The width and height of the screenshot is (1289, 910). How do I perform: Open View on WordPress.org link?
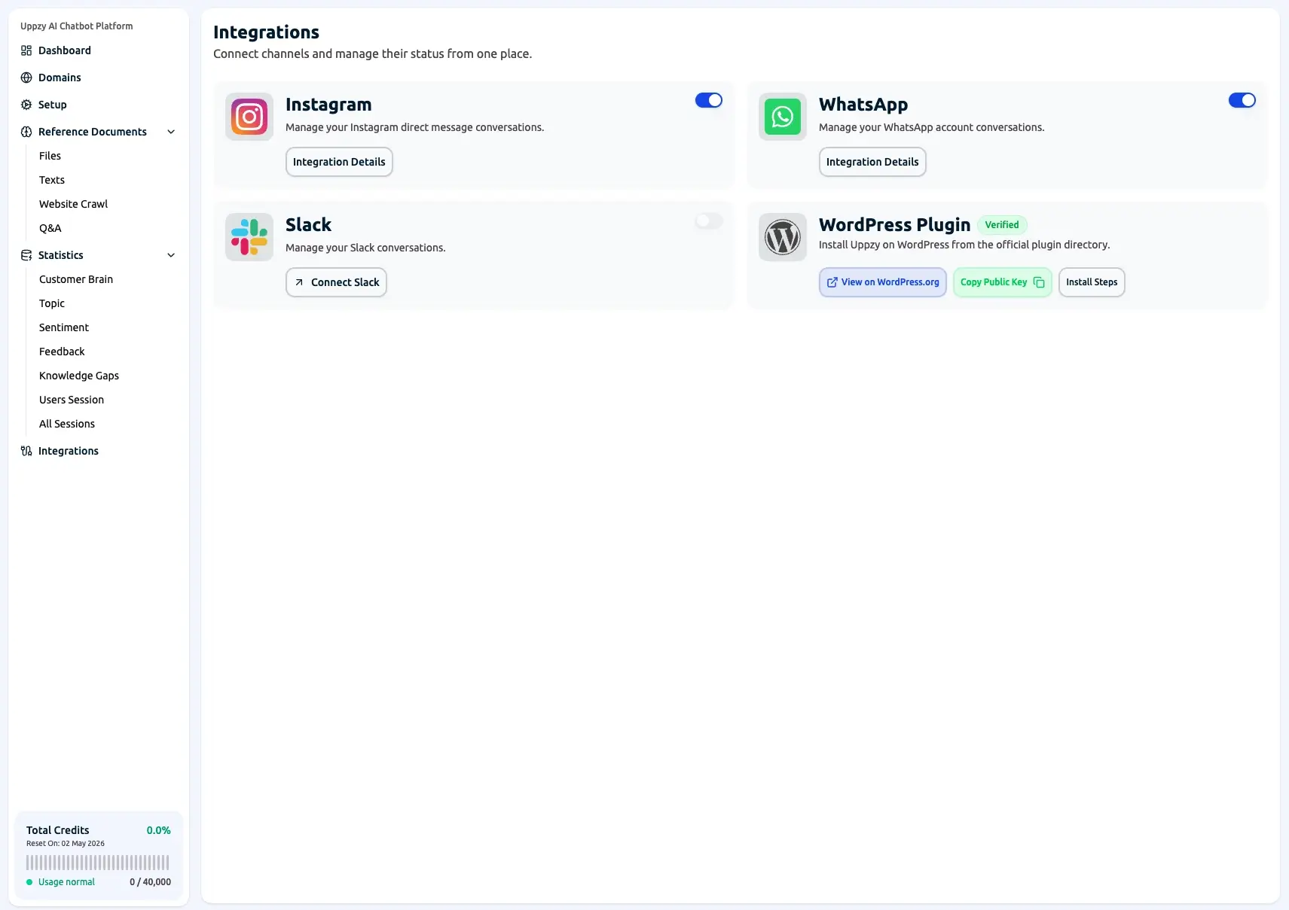[882, 282]
